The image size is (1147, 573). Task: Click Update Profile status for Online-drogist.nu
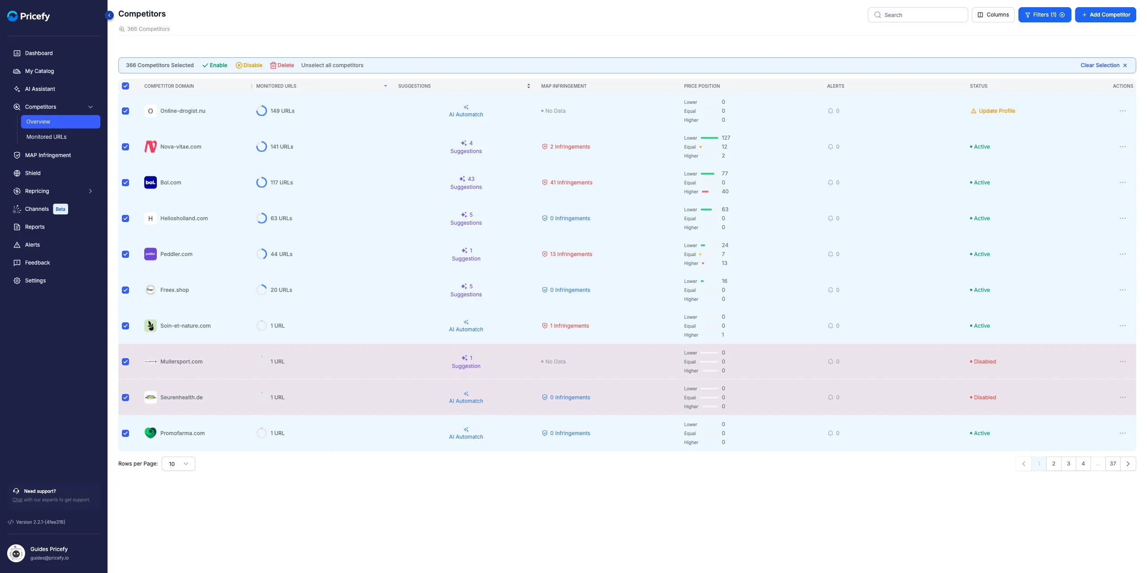coord(993,111)
